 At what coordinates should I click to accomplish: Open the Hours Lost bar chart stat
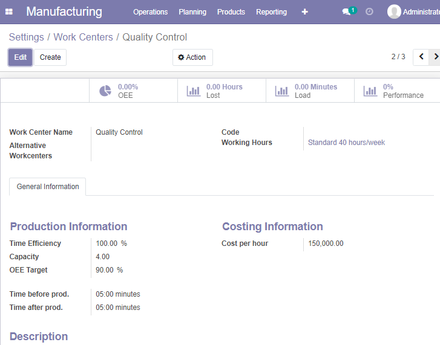coord(222,91)
